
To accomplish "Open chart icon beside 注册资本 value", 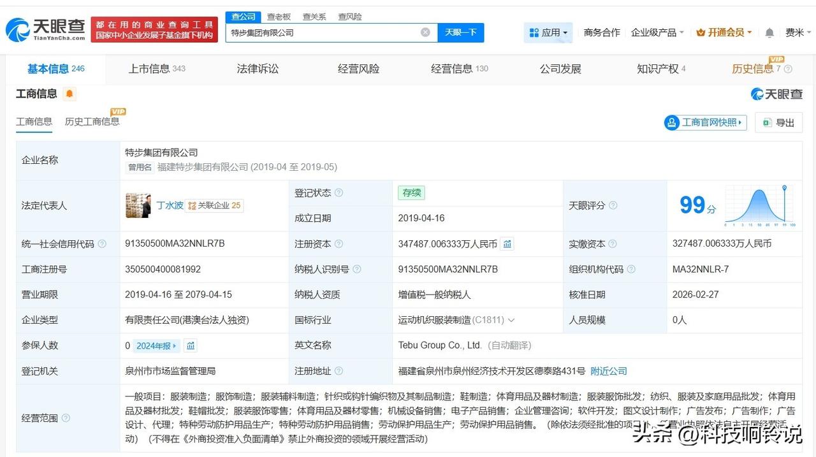I will (507, 243).
